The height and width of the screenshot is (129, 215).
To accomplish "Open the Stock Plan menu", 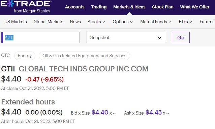I will tap(163, 7).
